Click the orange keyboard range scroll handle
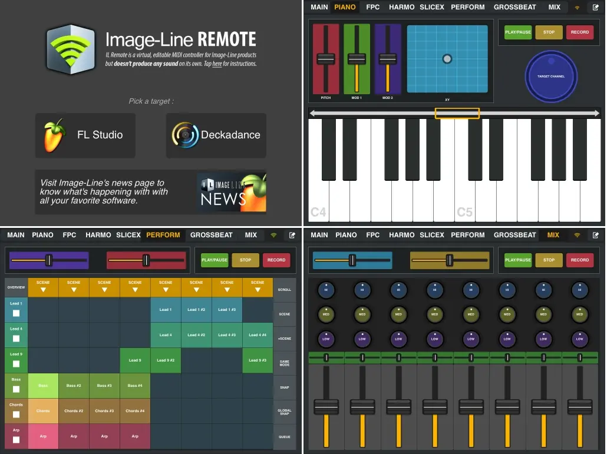Screen dimensions: 607x454 (457, 113)
